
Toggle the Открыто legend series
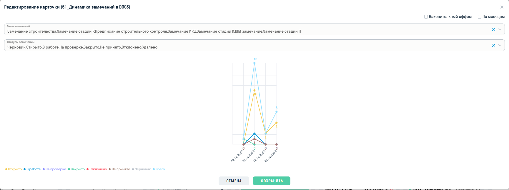(x=14, y=169)
